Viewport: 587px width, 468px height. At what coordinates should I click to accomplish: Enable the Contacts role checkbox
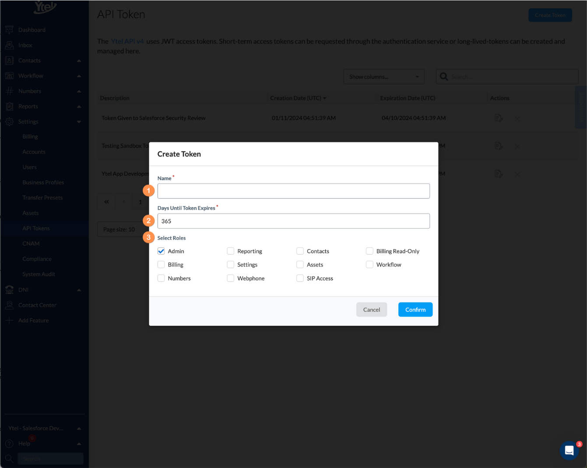300,251
